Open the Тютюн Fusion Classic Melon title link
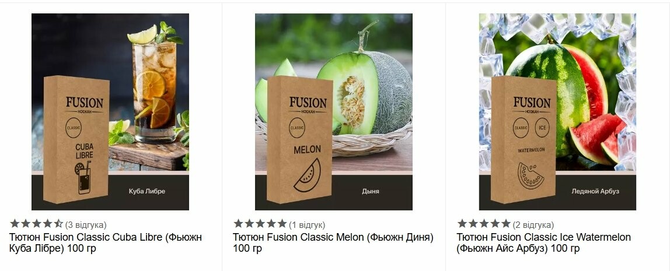 [333, 237]
